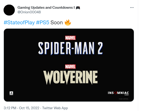Viewport: 141px width, 111px height.
Task: Click the Oct 15, 2022 date
Action: click(x=29, y=108)
